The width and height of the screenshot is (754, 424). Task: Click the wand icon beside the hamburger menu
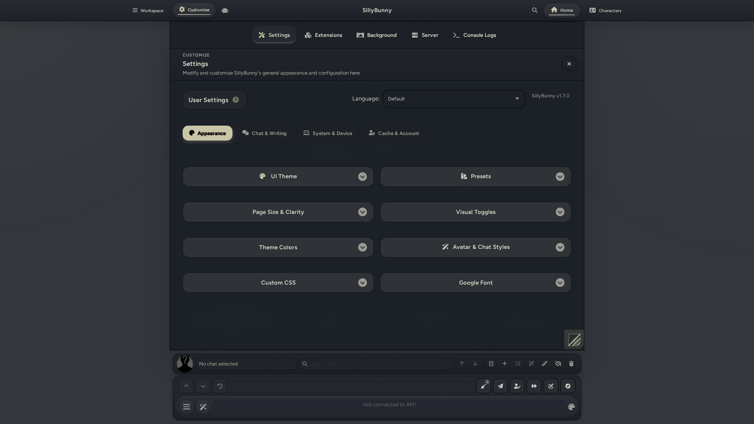click(x=203, y=407)
